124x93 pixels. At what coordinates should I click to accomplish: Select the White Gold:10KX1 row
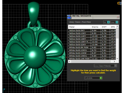[92, 50]
